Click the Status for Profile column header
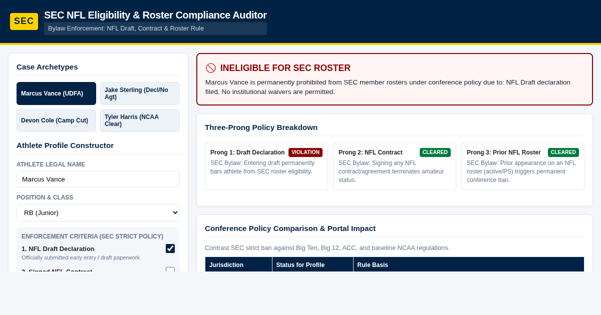This screenshot has height=315, width=601. coord(313,265)
